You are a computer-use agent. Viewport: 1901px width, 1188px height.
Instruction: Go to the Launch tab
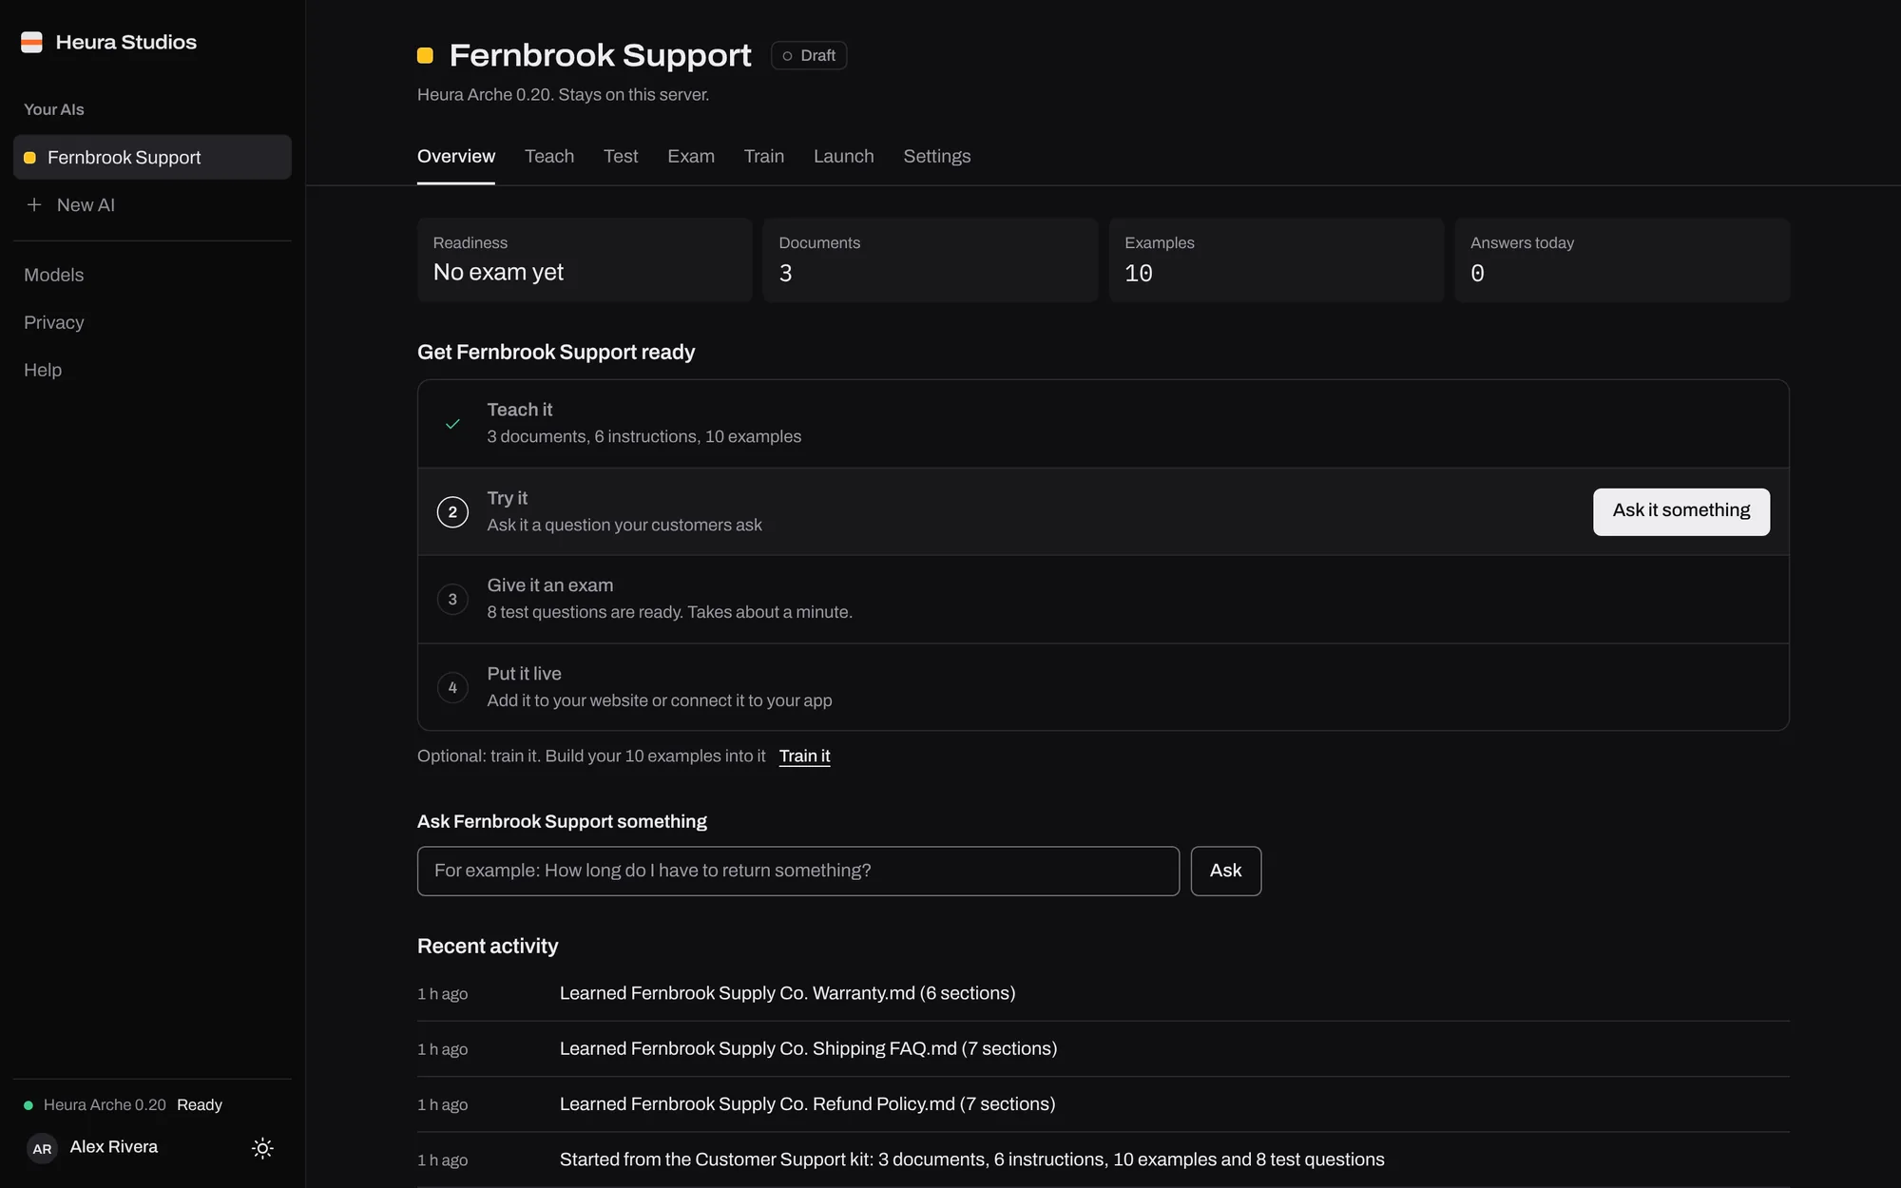(x=844, y=156)
